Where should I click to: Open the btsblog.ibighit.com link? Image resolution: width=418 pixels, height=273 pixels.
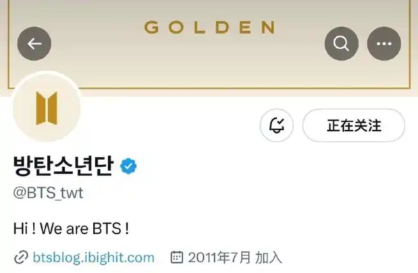pyautogui.click(x=93, y=258)
